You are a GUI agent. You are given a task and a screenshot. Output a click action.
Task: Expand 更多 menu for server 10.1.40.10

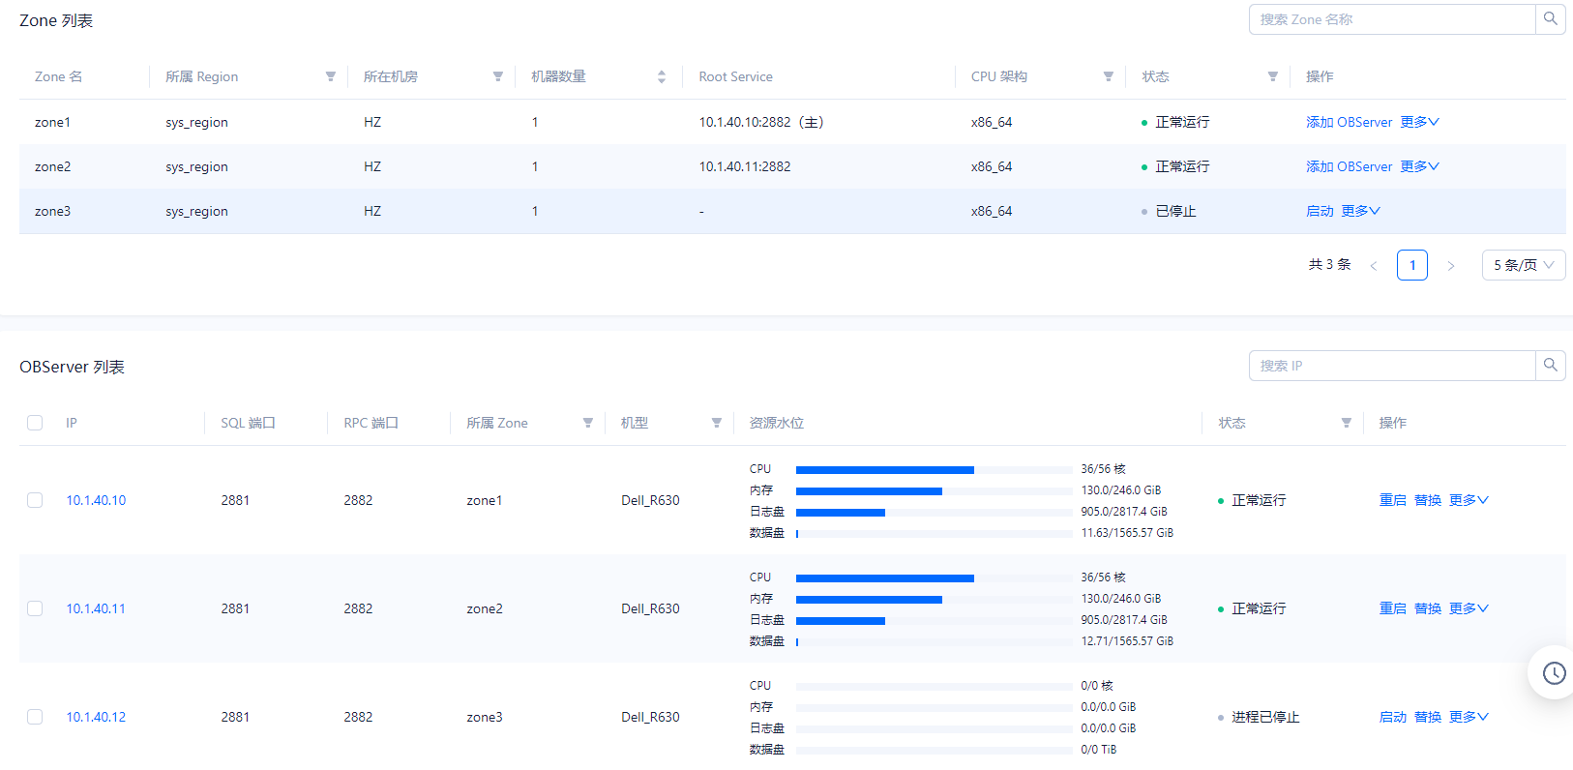(1469, 500)
